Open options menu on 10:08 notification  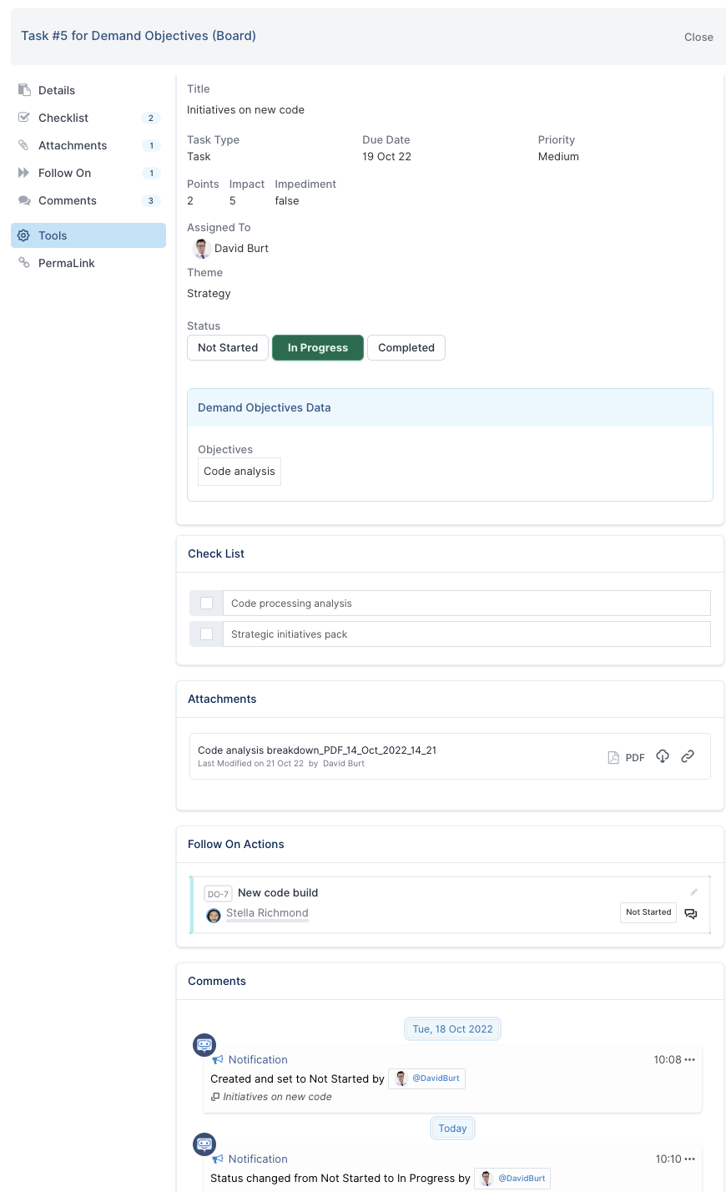point(690,1060)
